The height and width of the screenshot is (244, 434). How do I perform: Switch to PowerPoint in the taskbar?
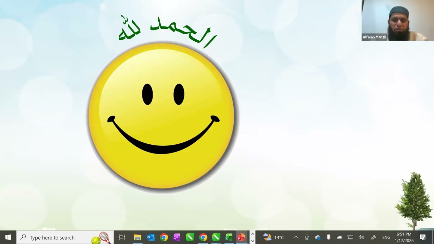[x=241, y=237]
